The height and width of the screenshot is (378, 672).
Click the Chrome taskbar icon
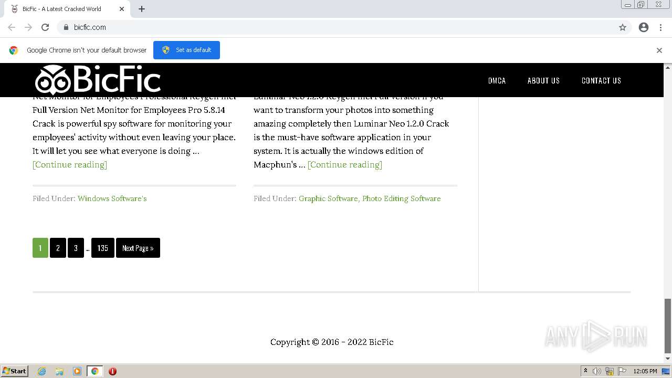[x=95, y=371]
